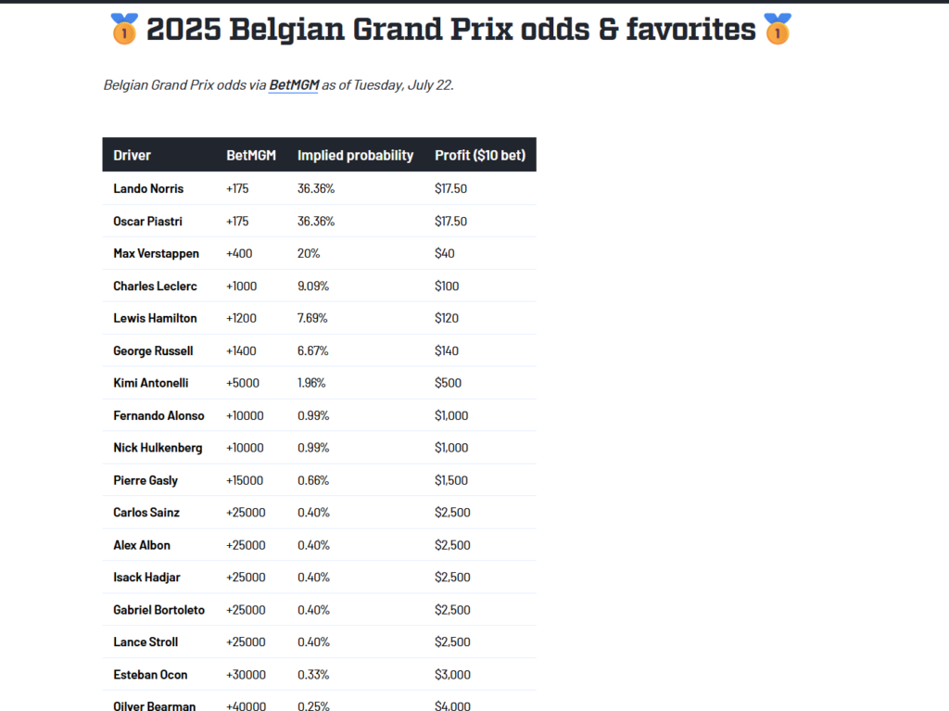Click Pierre Gasly's +15000 odds

(x=245, y=480)
